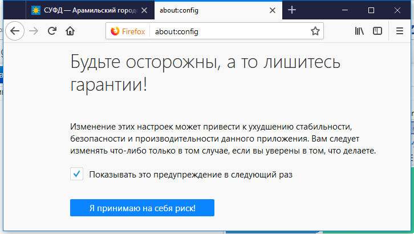Bookmark this page with the star icon
414x234 pixels.
[x=315, y=31]
